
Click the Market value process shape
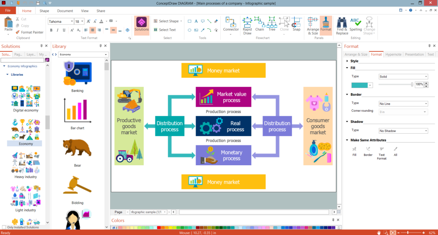point(223,97)
